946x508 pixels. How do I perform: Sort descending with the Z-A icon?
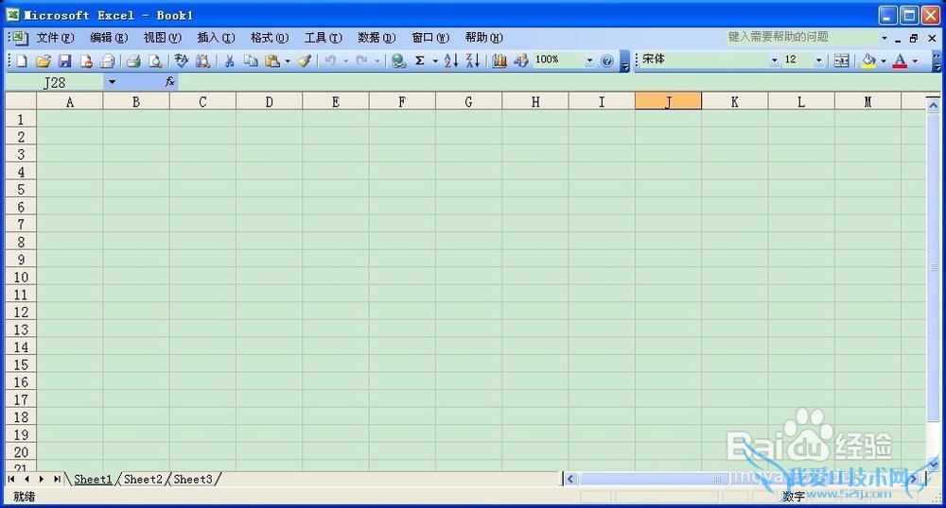[x=473, y=60]
